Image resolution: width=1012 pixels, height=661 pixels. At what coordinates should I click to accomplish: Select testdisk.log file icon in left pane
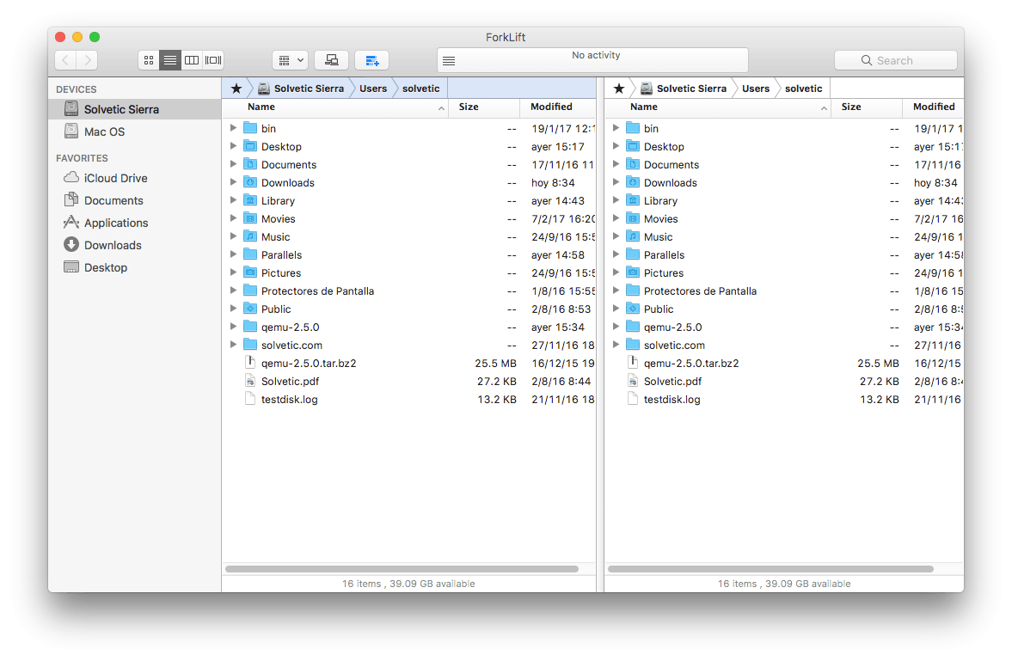pyautogui.click(x=250, y=399)
